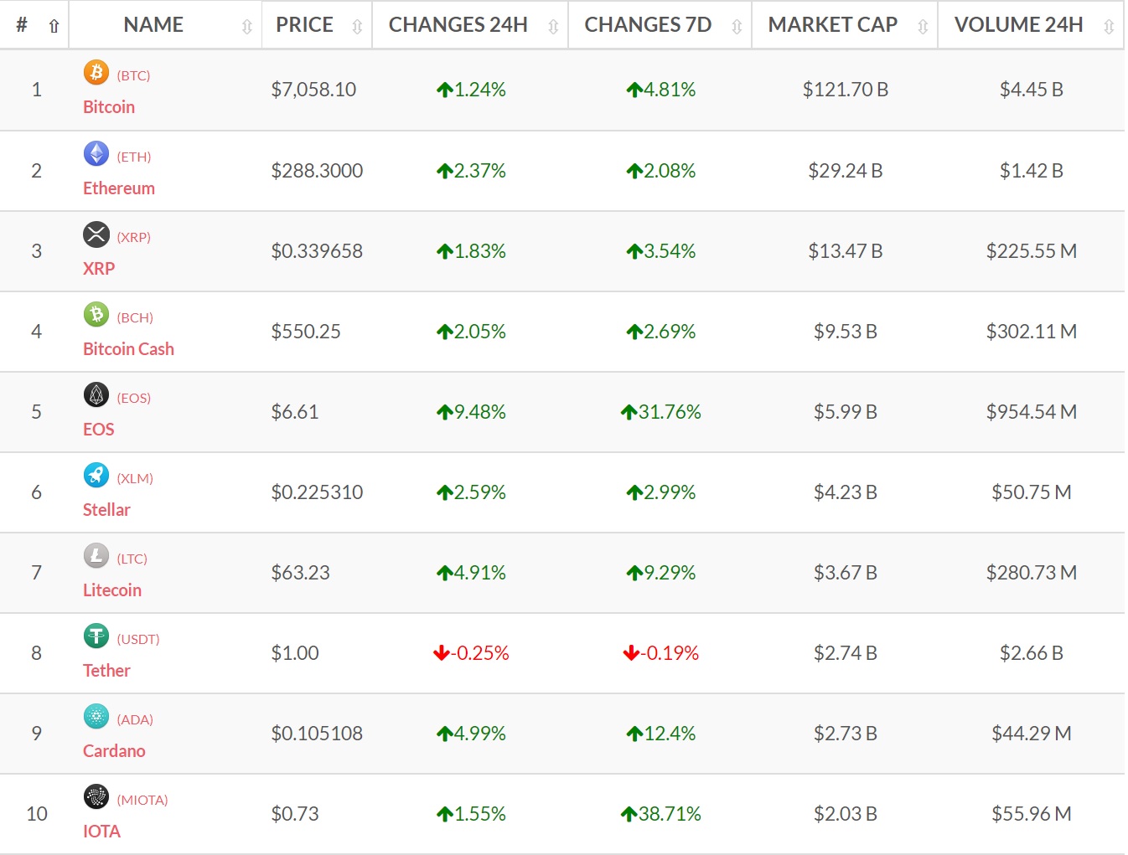
Task: Click IOTA 7-day change 38.71%
Action: click(x=660, y=814)
